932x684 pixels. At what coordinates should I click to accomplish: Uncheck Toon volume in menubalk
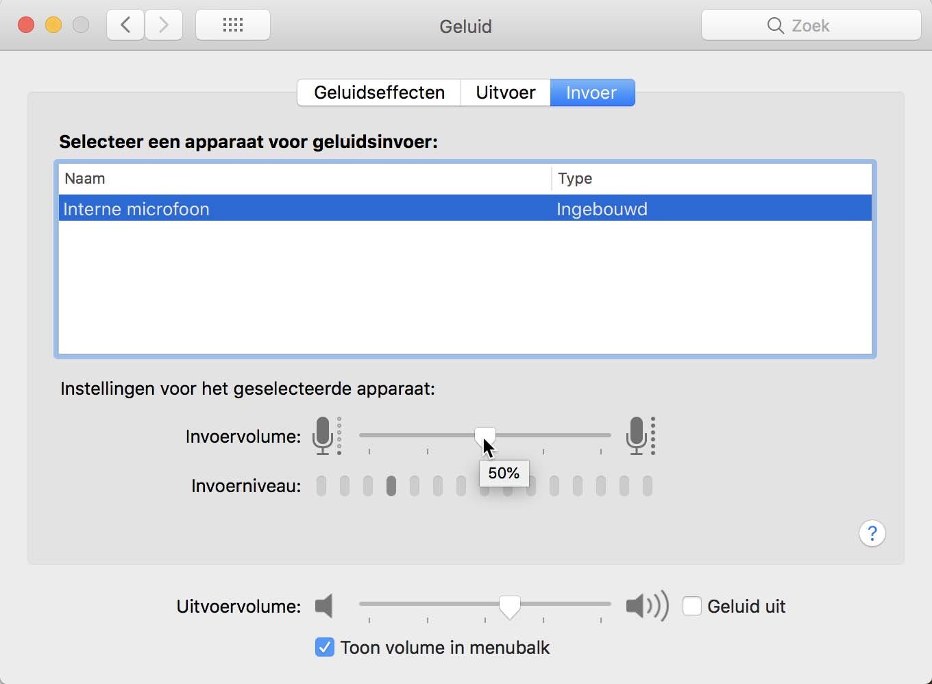pos(325,647)
